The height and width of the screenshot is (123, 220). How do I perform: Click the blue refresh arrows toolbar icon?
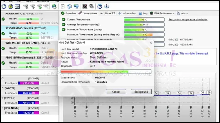(4, 6)
